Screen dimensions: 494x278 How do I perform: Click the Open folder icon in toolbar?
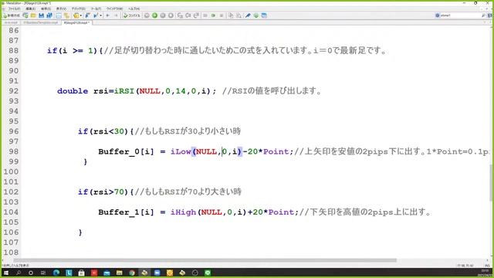point(33,15)
